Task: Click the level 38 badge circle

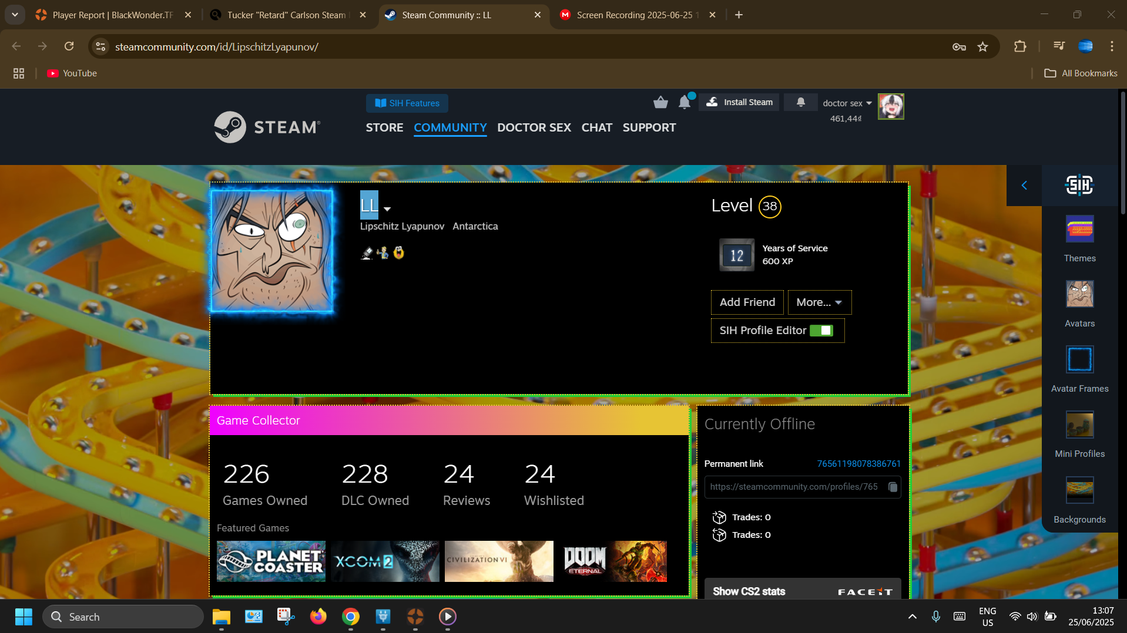Action: [x=770, y=206]
